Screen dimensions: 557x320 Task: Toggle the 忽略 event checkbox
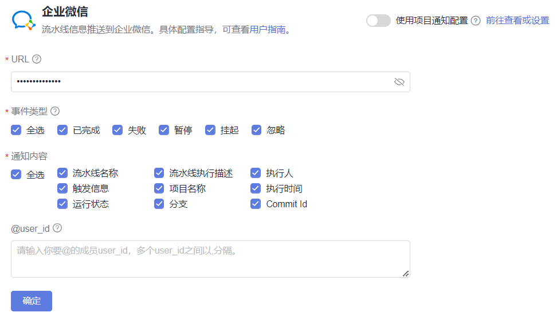tap(257, 130)
